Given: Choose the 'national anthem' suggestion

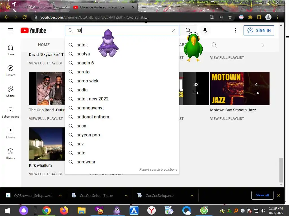Looking at the screenshot, I should [122, 117].
